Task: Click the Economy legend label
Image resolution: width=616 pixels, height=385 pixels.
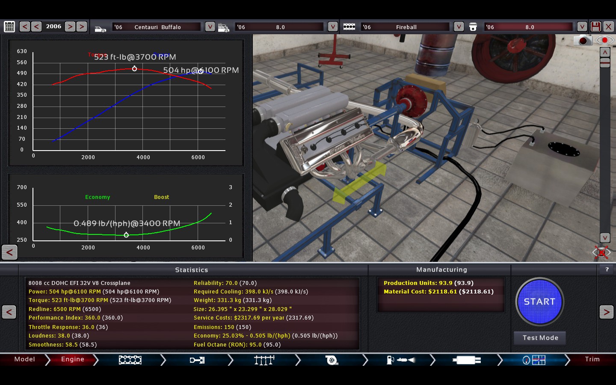Action: [98, 197]
